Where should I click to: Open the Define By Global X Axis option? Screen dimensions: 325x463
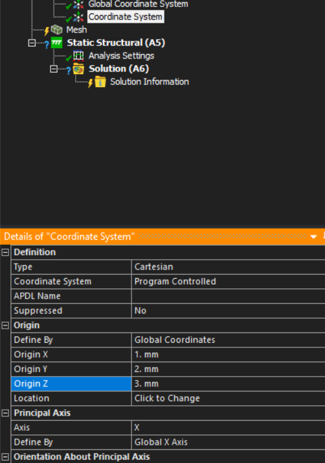229,442
